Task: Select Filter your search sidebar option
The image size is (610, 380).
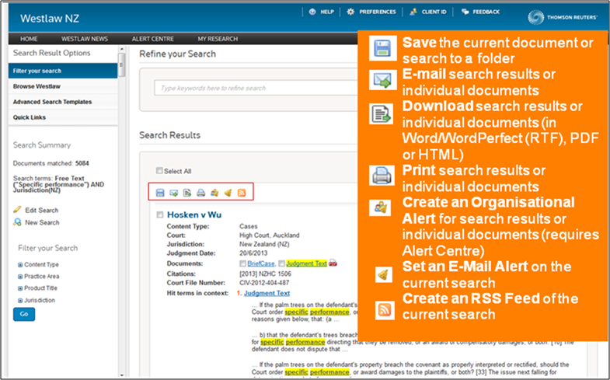Action: tap(63, 71)
